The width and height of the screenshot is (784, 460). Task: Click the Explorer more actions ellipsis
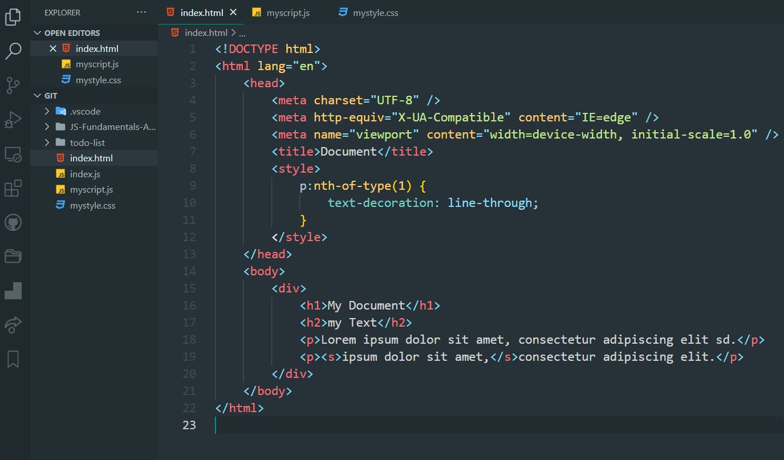tap(141, 12)
